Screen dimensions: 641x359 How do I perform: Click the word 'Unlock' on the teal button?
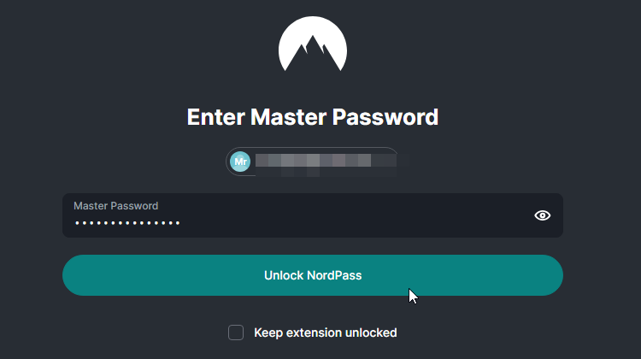284,275
